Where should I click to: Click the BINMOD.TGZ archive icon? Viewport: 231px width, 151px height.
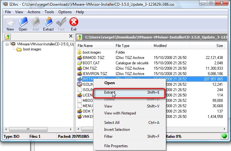tap(80, 58)
